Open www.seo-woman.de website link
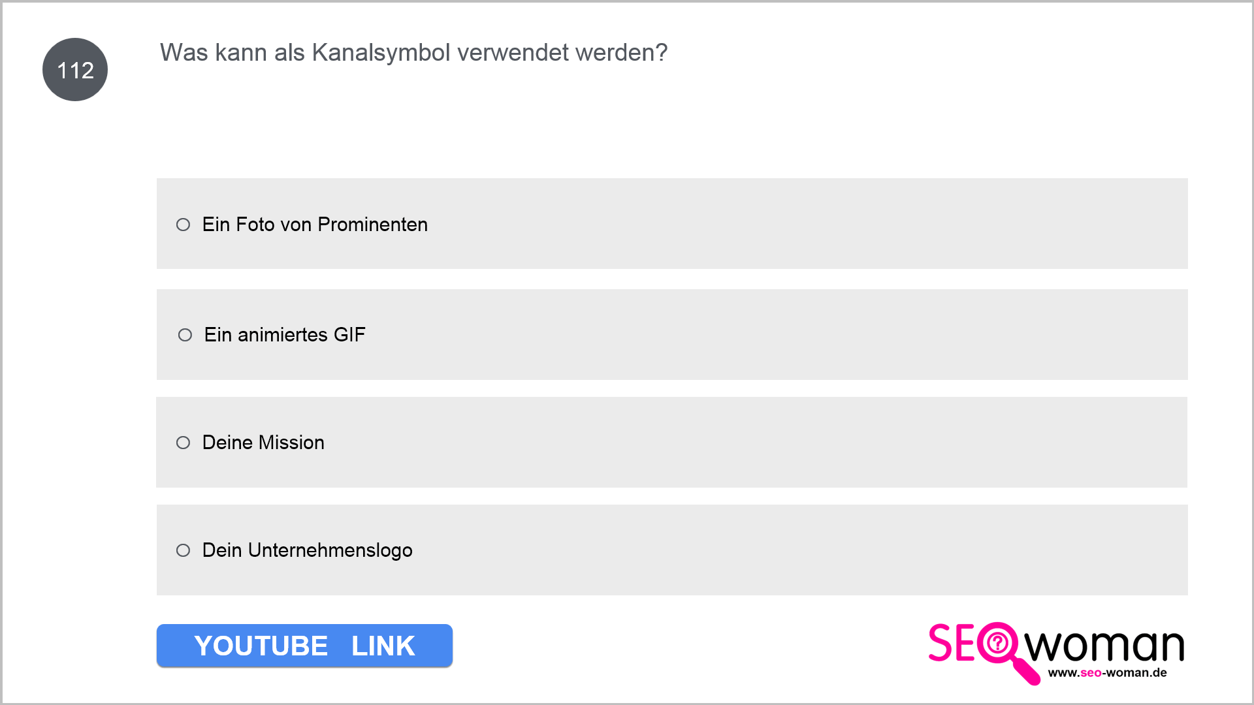The height and width of the screenshot is (705, 1254). coord(1107,673)
